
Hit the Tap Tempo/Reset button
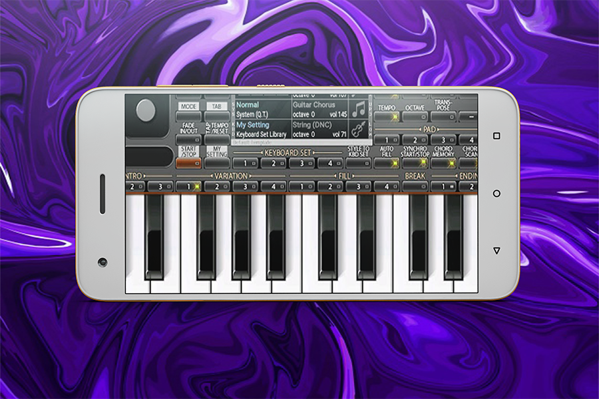pos(216,140)
